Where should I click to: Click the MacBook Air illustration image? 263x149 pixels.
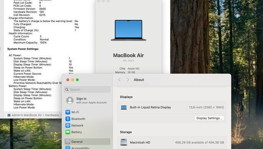129,30
